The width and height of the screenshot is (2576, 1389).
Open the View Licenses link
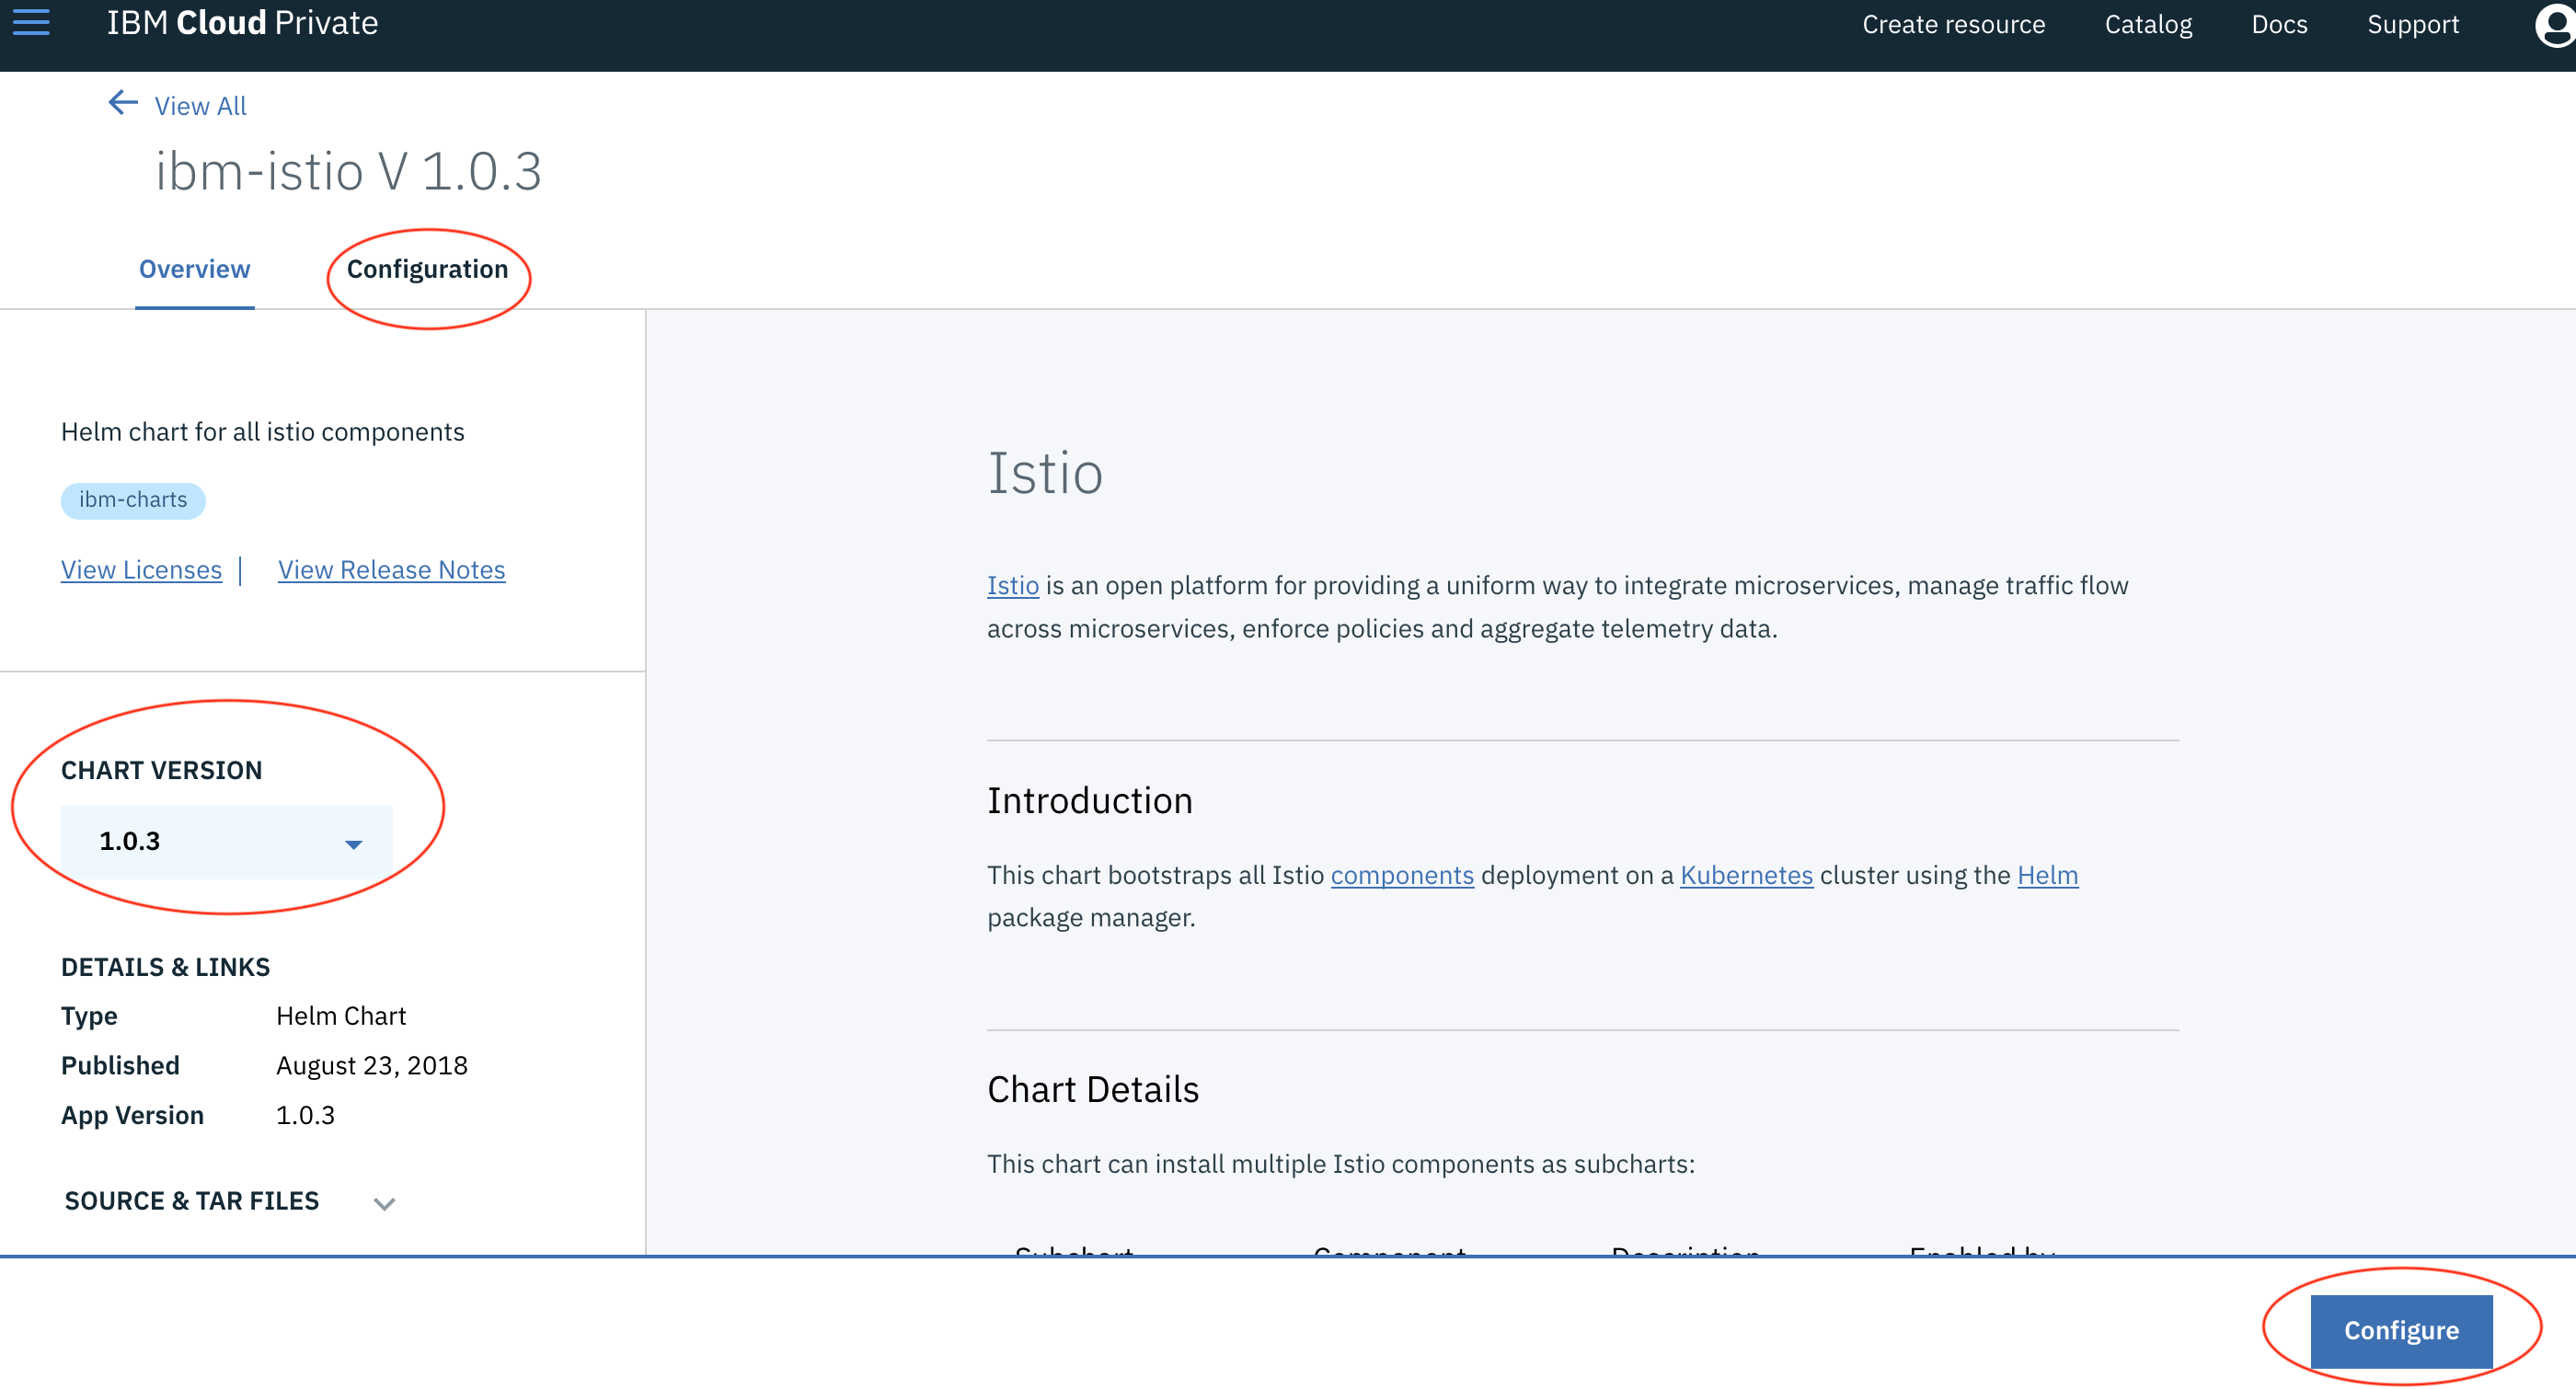click(x=141, y=569)
